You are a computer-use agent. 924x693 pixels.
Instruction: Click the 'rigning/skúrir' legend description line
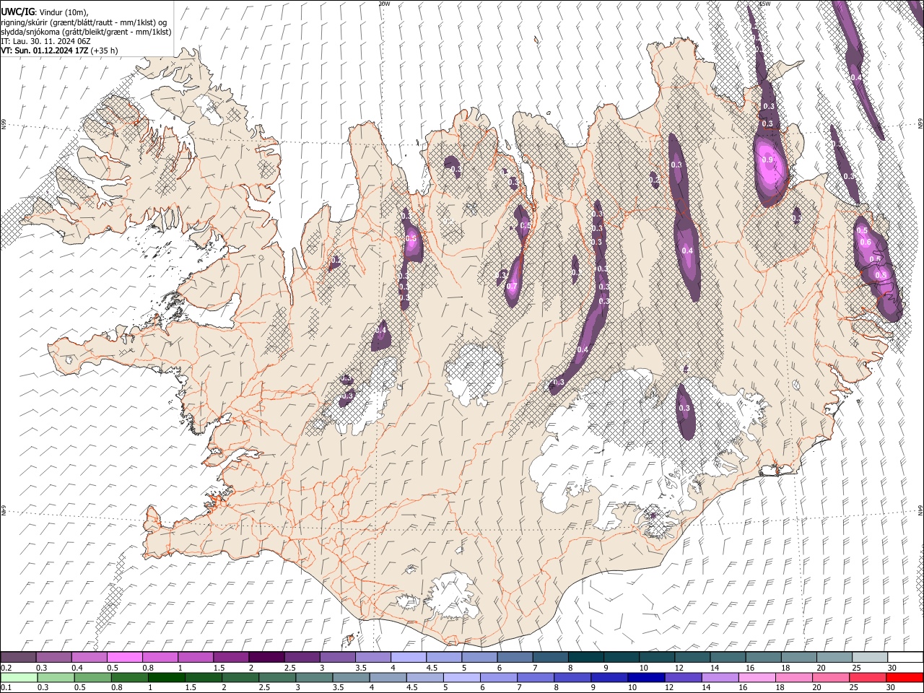pos(85,22)
